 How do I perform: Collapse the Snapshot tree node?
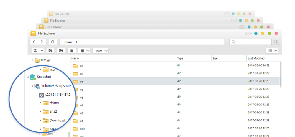(28, 77)
